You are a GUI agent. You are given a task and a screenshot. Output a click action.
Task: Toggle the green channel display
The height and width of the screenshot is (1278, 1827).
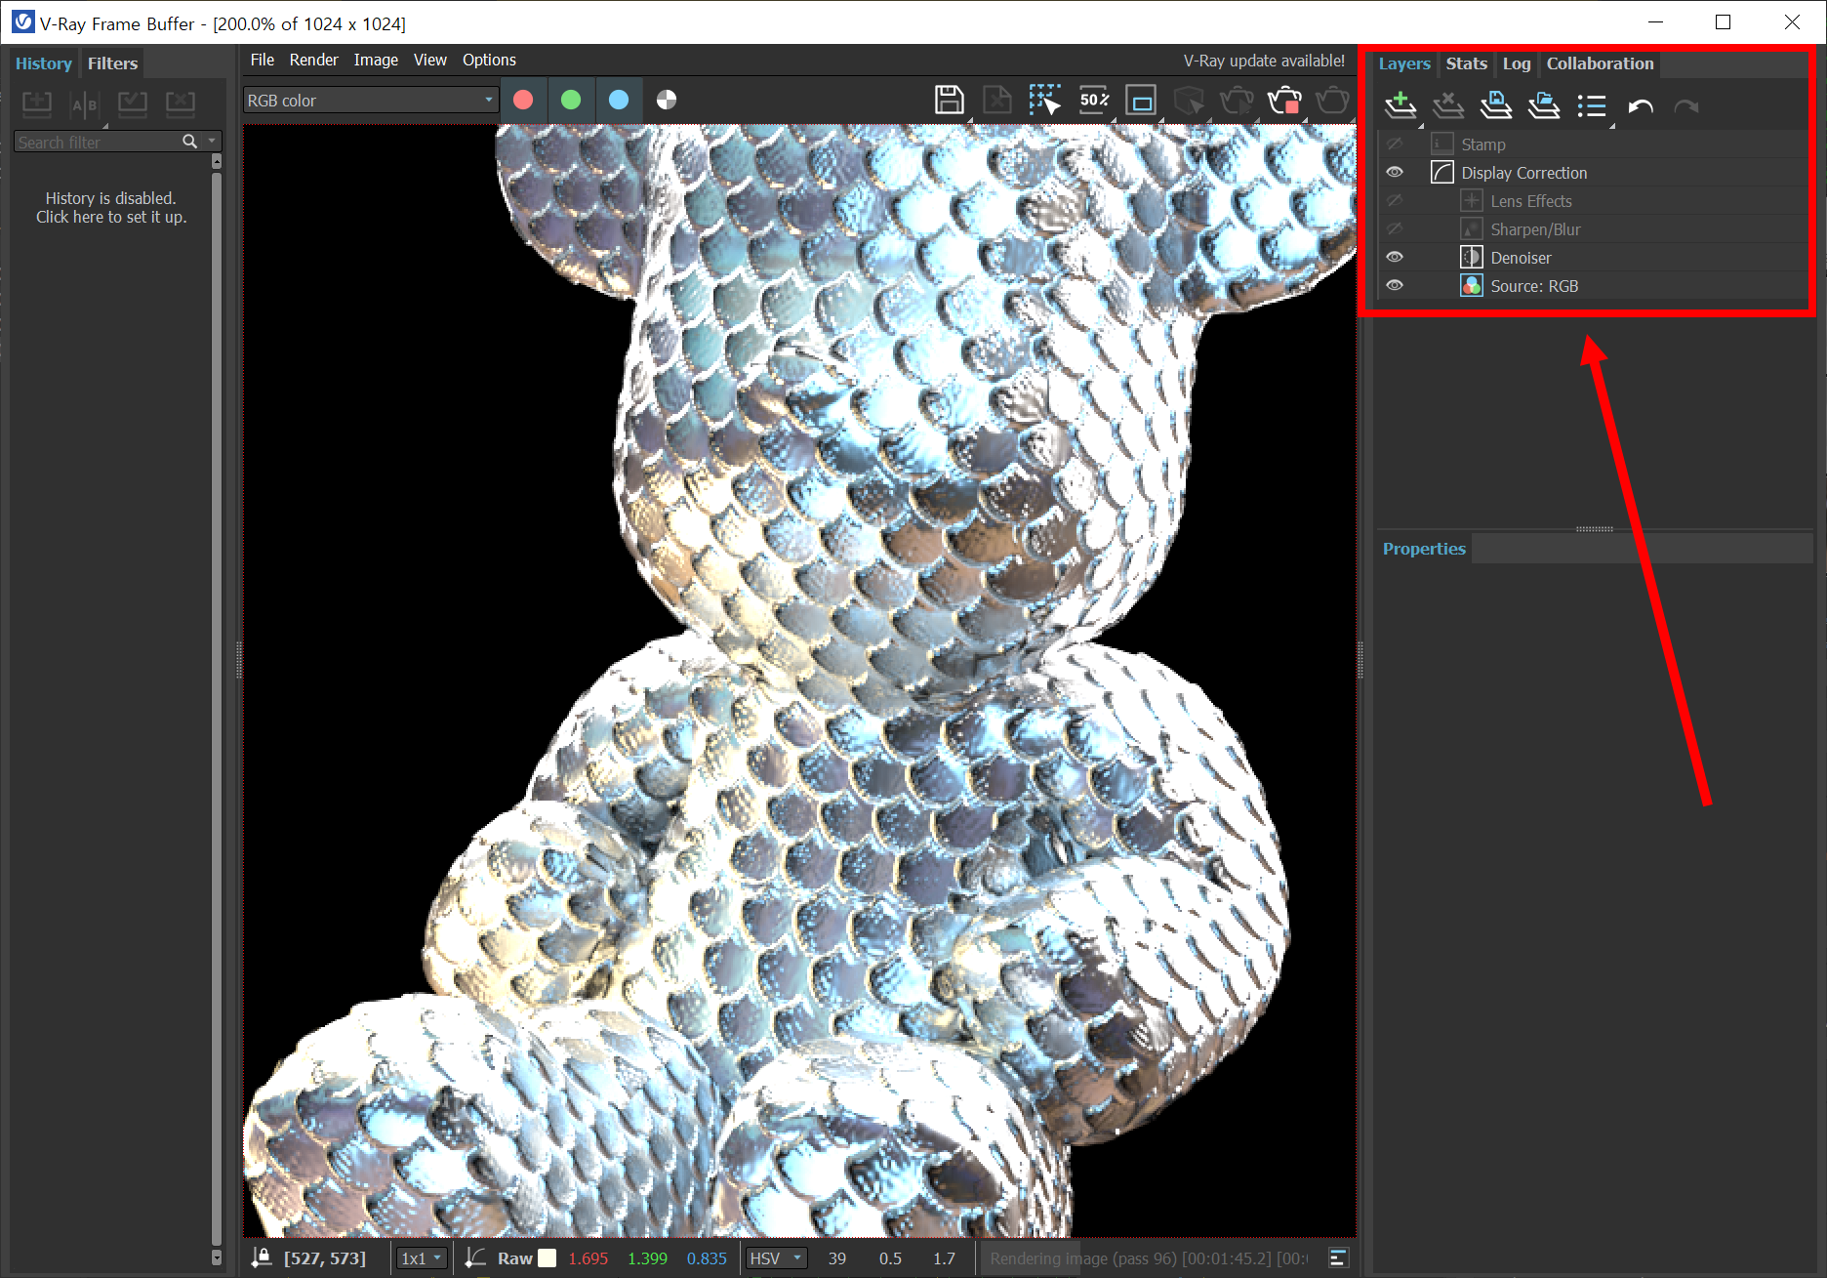(571, 100)
